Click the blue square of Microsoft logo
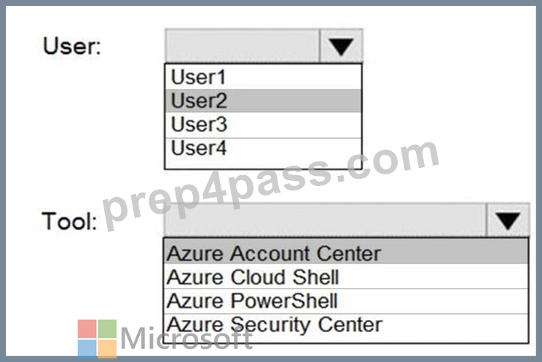This screenshot has width=542, height=362. 87,349
